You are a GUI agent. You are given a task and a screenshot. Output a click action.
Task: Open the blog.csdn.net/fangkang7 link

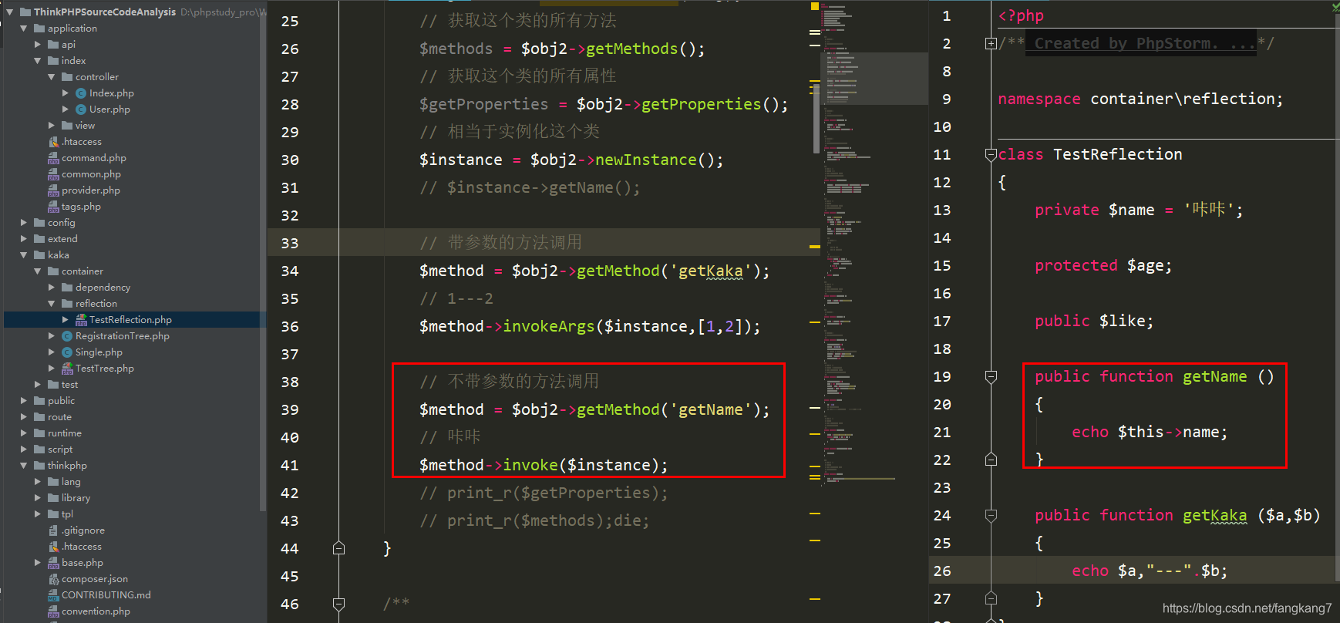click(x=1247, y=608)
